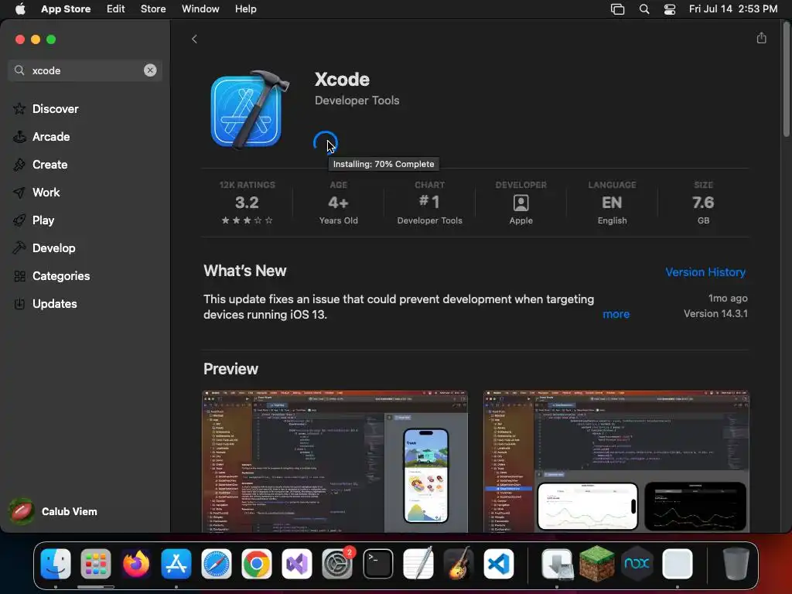This screenshot has height=594, width=792.
Task: Click the #1 Developer Tools chart rank
Action: 429,203
